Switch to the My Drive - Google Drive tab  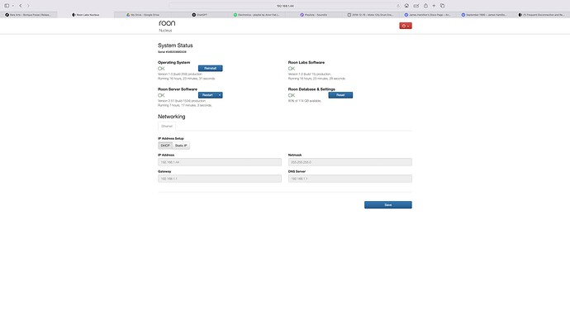(x=142, y=15)
